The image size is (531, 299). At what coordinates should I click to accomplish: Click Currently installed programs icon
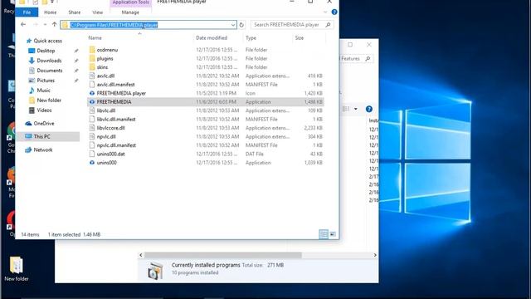tap(155, 272)
